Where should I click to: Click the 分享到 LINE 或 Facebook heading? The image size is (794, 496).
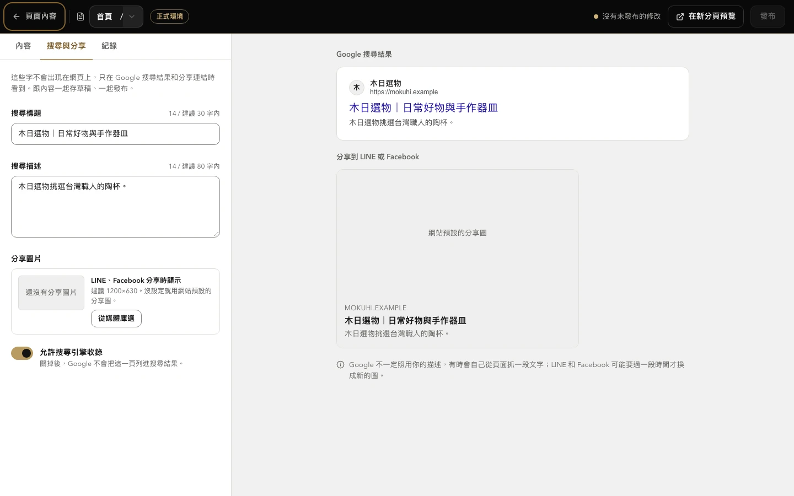[x=378, y=157]
